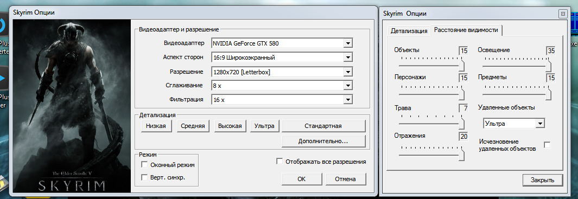Open the Удаленные объекты Ультра dropdown
The image size is (578, 199).
coord(513,124)
